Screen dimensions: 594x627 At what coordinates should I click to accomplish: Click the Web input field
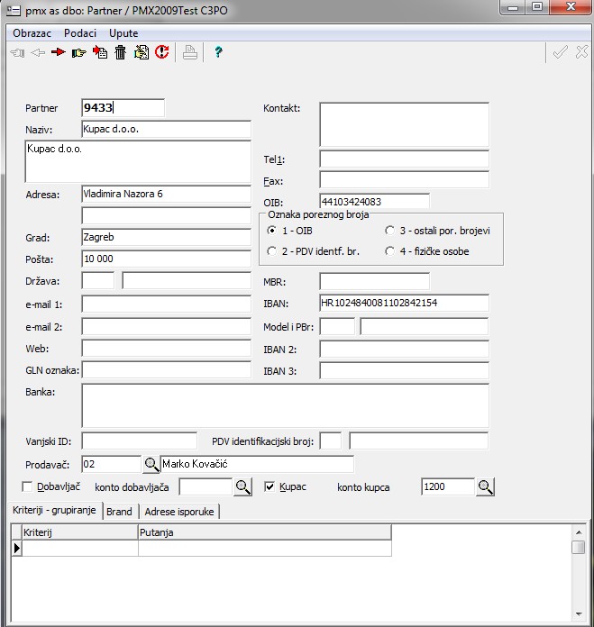click(x=167, y=349)
